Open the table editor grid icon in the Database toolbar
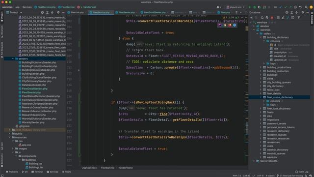The image size is (314, 177). [x=278, y=18]
